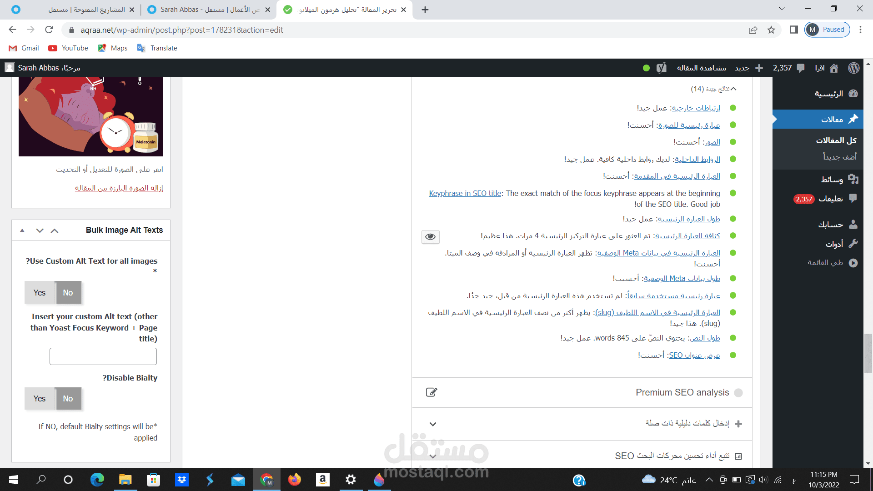The image size is (873, 491).
Task: Open the Keyphrase in SEO title link
Action: pyautogui.click(x=465, y=194)
